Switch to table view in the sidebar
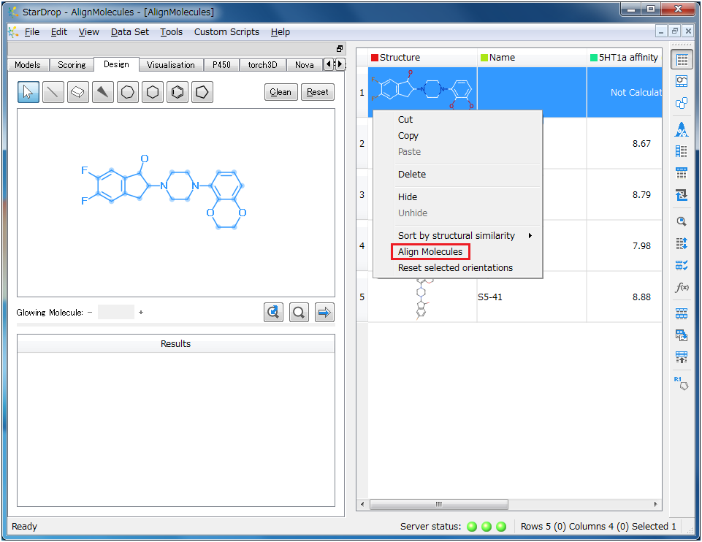 (x=681, y=60)
